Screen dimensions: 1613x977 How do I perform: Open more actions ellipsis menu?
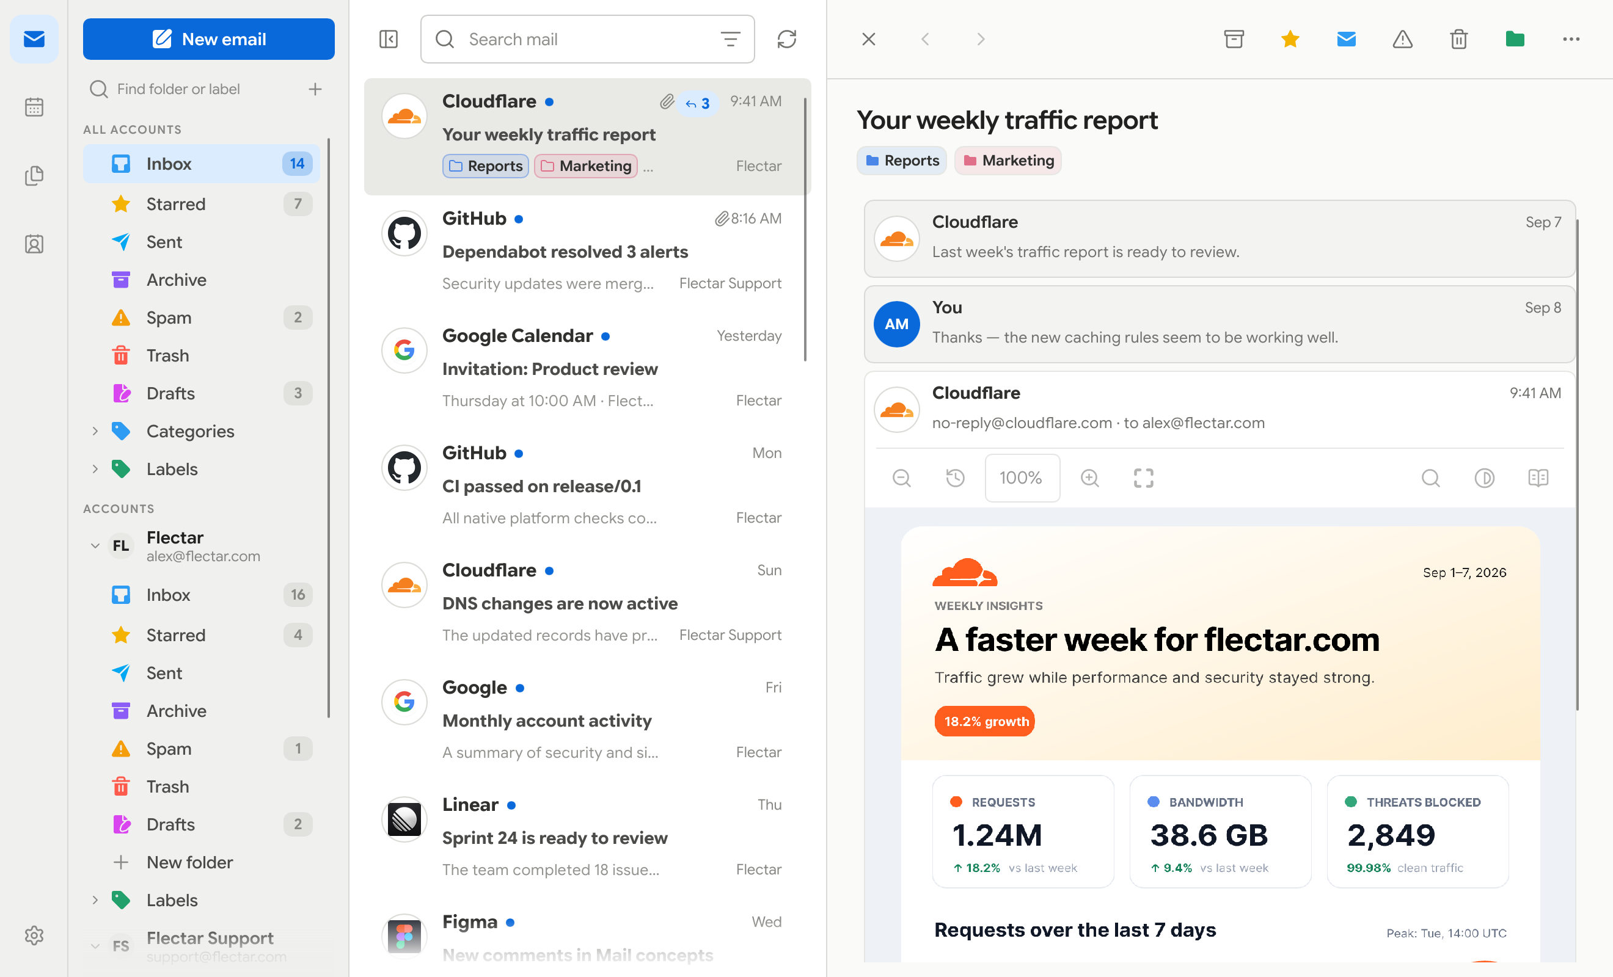(x=1571, y=39)
